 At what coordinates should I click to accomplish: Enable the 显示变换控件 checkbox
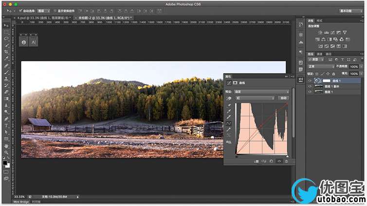55,10
